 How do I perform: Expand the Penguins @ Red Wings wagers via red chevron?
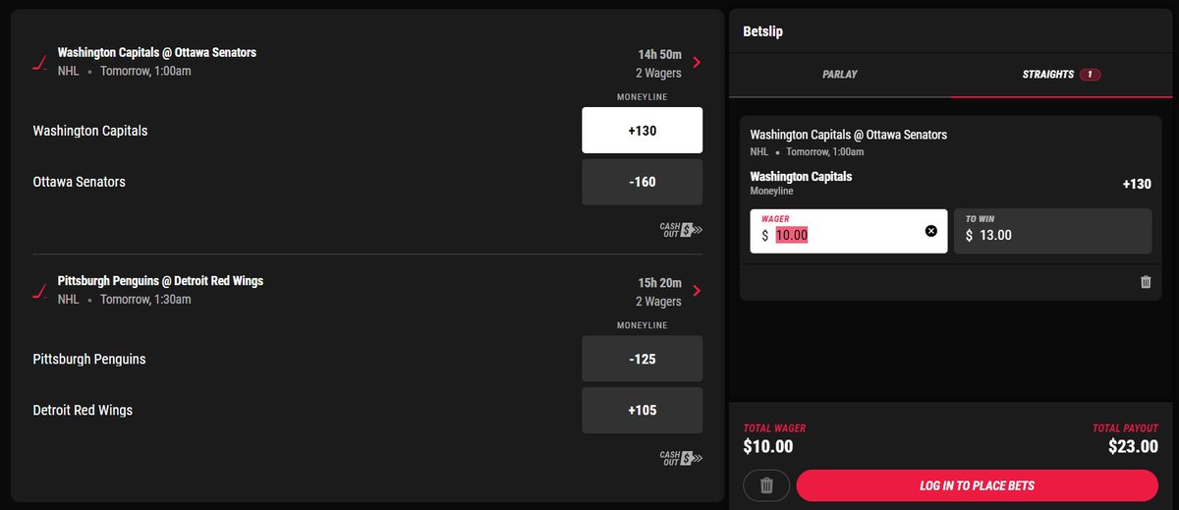(697, 290)
